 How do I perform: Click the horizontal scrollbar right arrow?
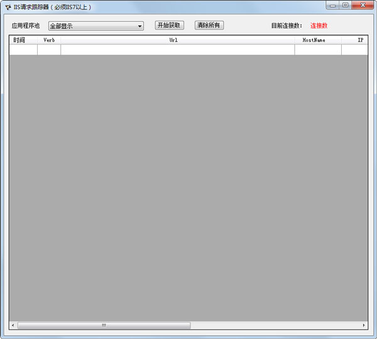pos(364,325)
